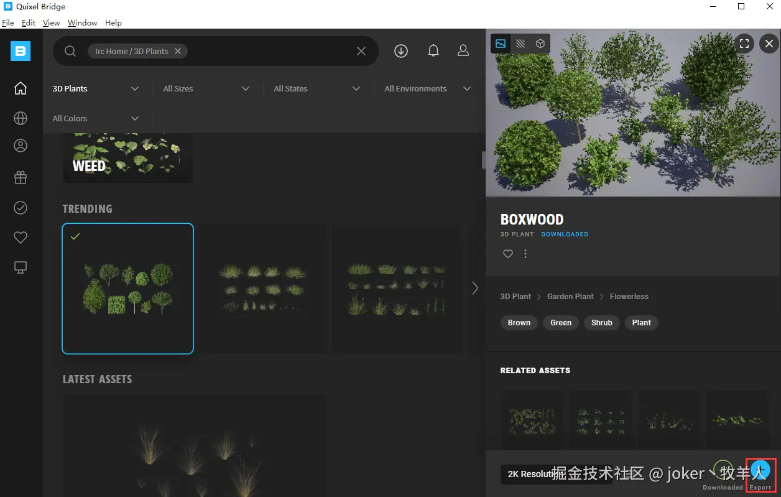This screenshot has height=497, width=781.
Task: Open the All Environments dropdown
Action: [x=428, y=88]
